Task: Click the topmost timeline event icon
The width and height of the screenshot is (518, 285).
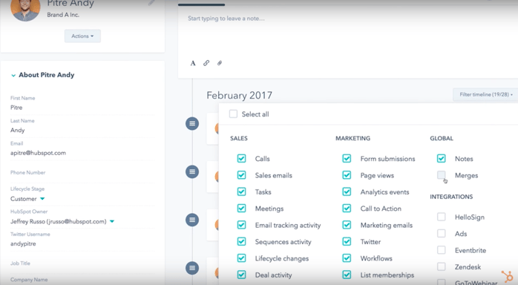Action: (x=192, y=124)
